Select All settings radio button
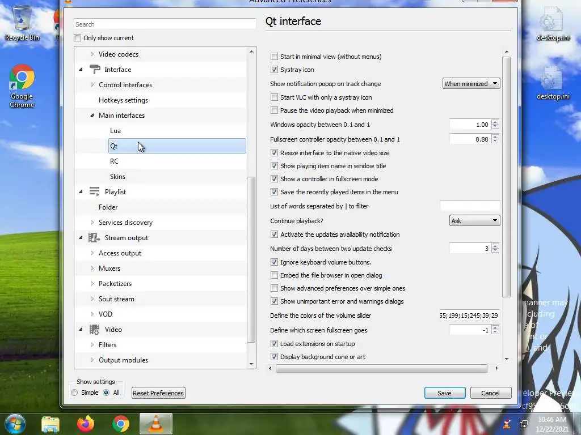 [x=106, y=393]
